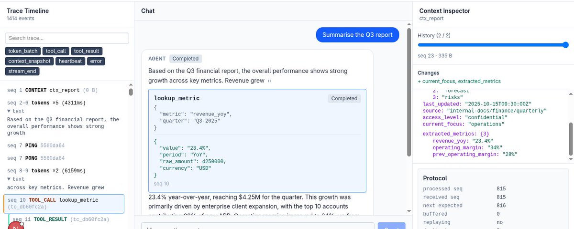Click the ctx_report subtitle under Context Inspector
The width and height of the screenshot is (574, 229).
point(431,19)
